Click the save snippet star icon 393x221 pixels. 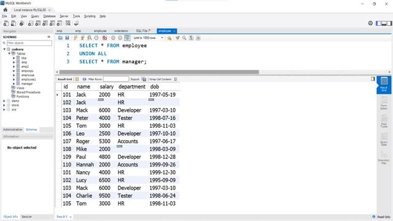tap(169, 38)
